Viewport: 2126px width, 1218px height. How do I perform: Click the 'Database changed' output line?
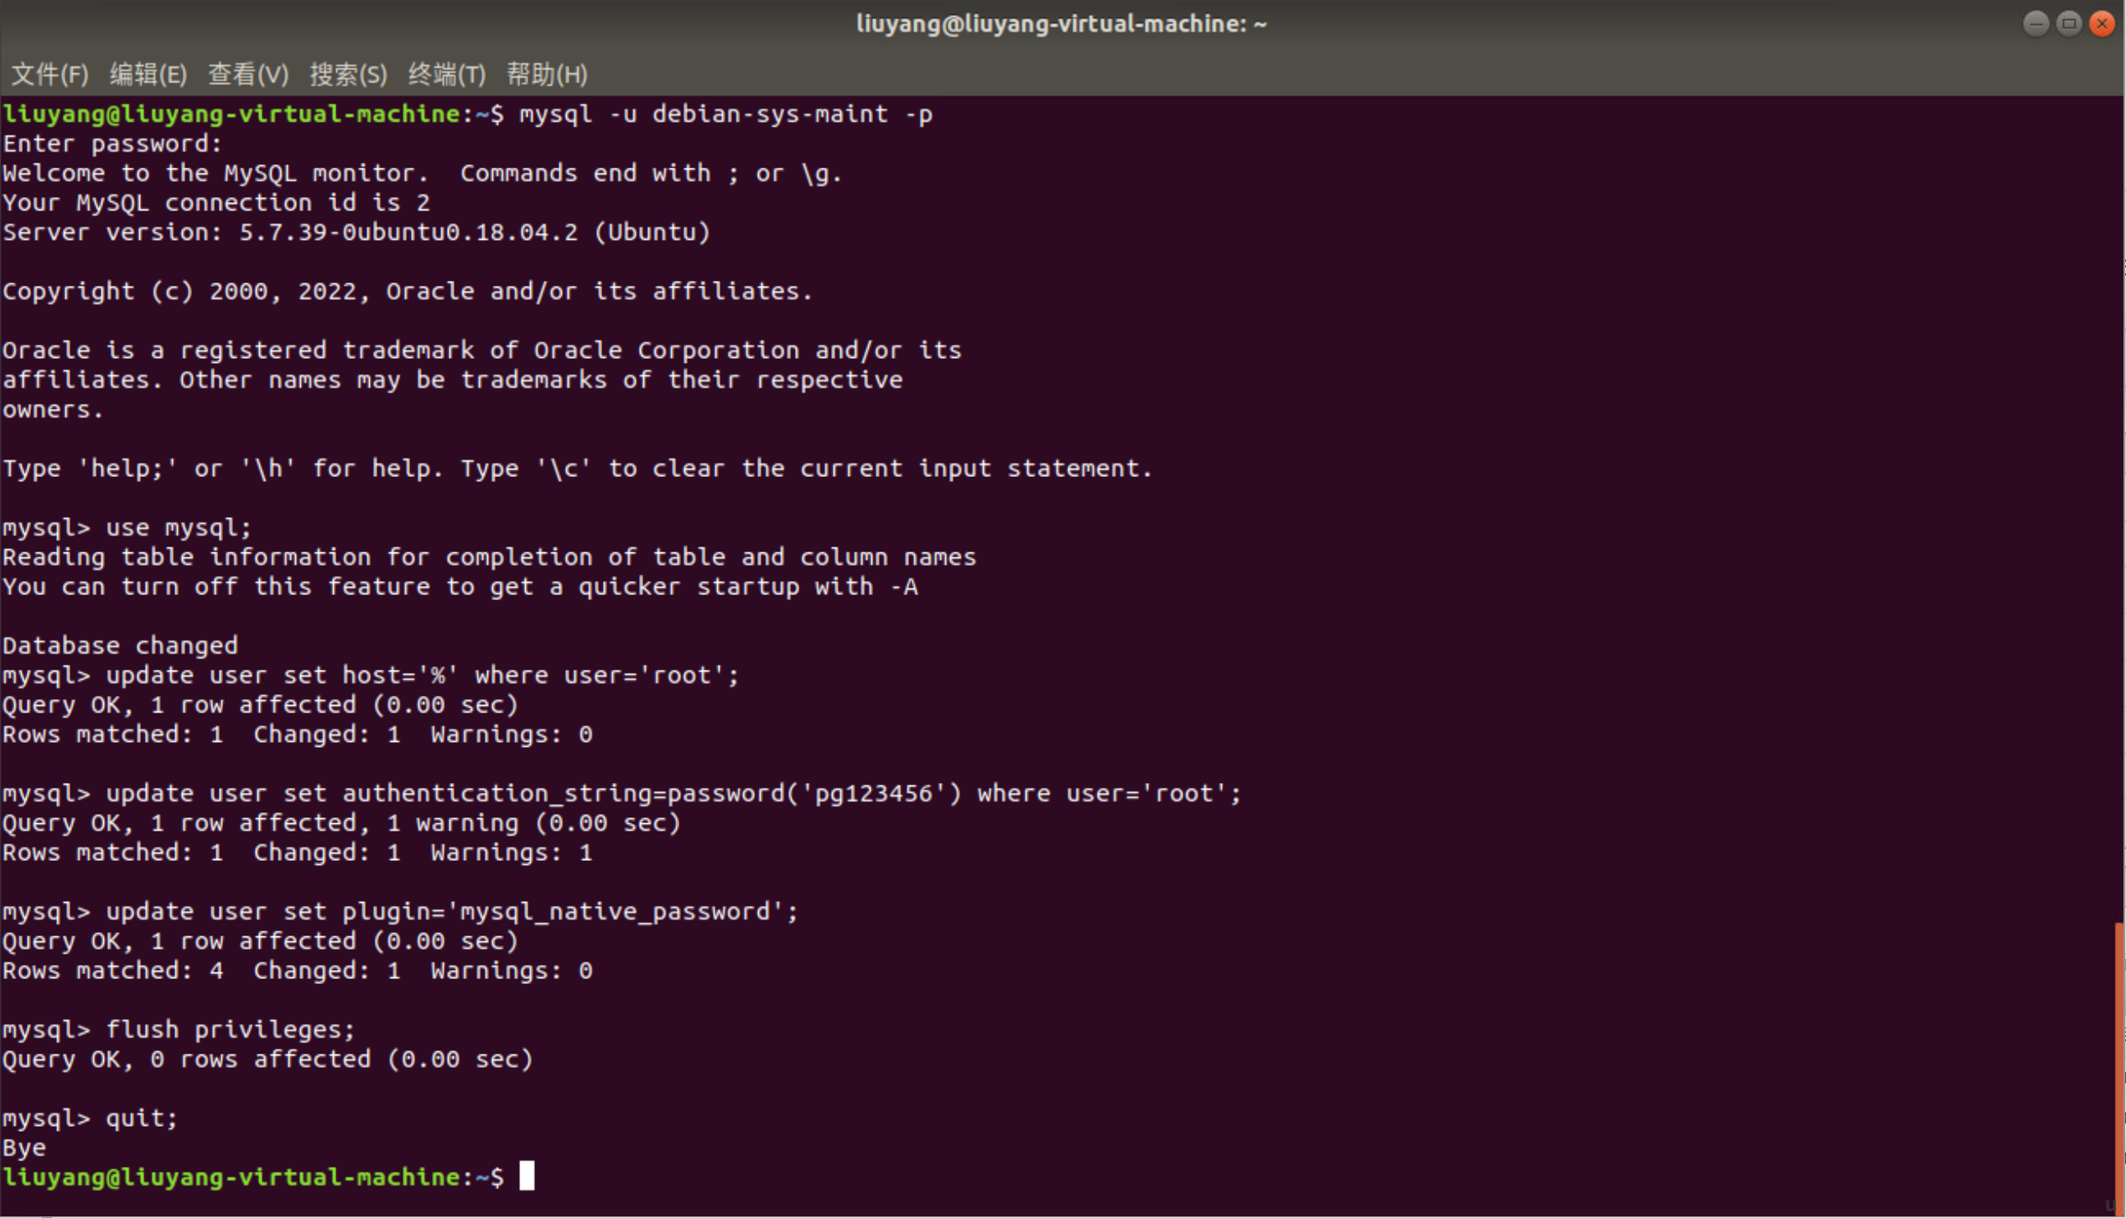pos(120,645)
